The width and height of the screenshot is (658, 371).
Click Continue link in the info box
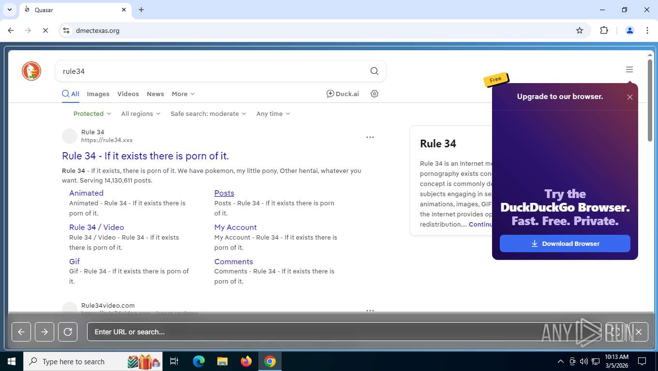(x=480, y=224)
